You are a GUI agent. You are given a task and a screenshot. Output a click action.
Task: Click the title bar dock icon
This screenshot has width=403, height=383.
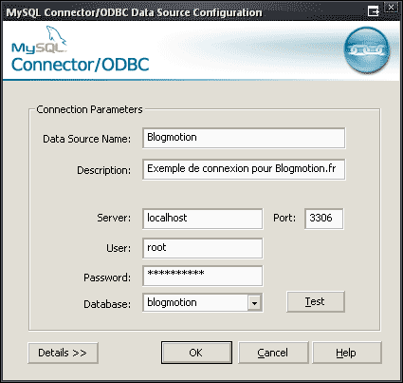click(x=374, y=11)
